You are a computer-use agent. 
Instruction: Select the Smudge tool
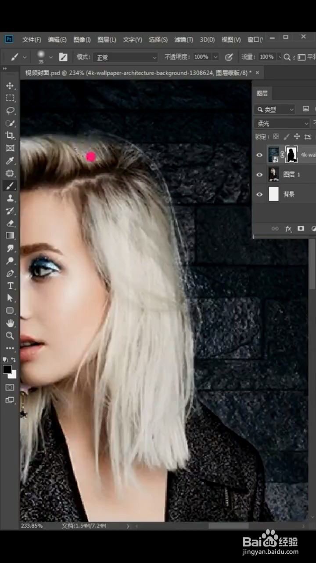pos(10,249)
